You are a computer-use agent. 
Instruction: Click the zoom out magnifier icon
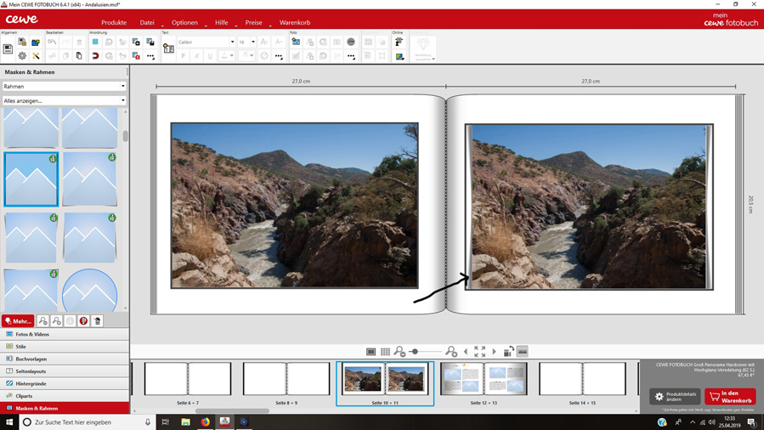pyautogui.click(x=399, y=352)
